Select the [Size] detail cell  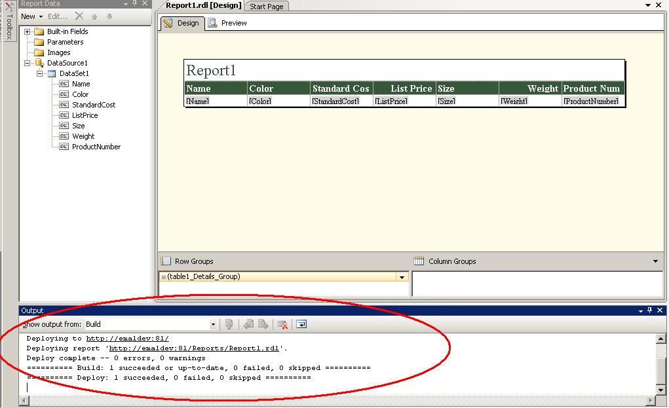pyautogui.click(x=467, y=101)
